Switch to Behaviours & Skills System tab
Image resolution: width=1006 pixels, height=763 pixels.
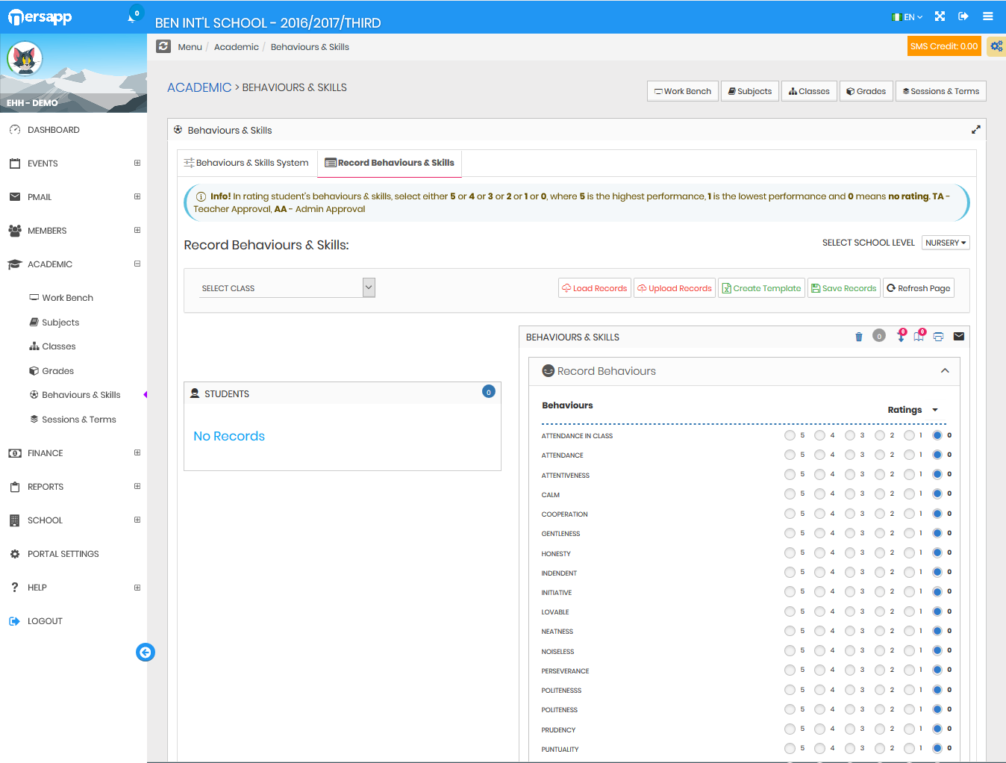coord(246,163)
